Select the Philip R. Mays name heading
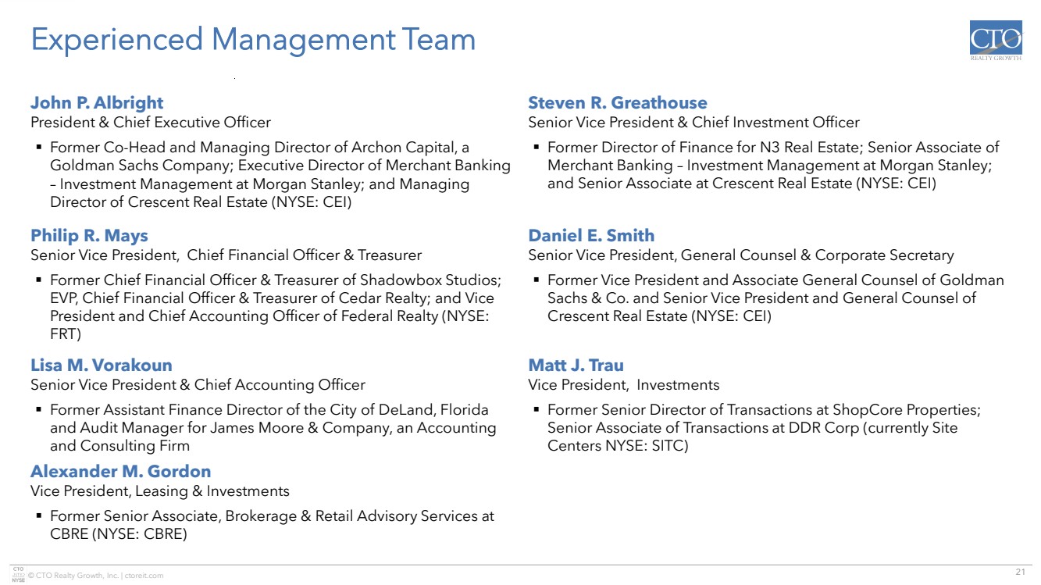1041x585 pixels. pos(89,236)
